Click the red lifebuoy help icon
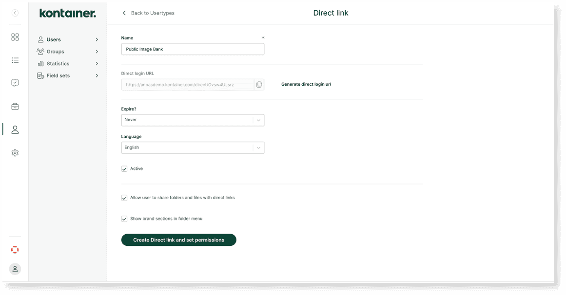The height and width of the screenshot is (295, 566). [15, 250]
